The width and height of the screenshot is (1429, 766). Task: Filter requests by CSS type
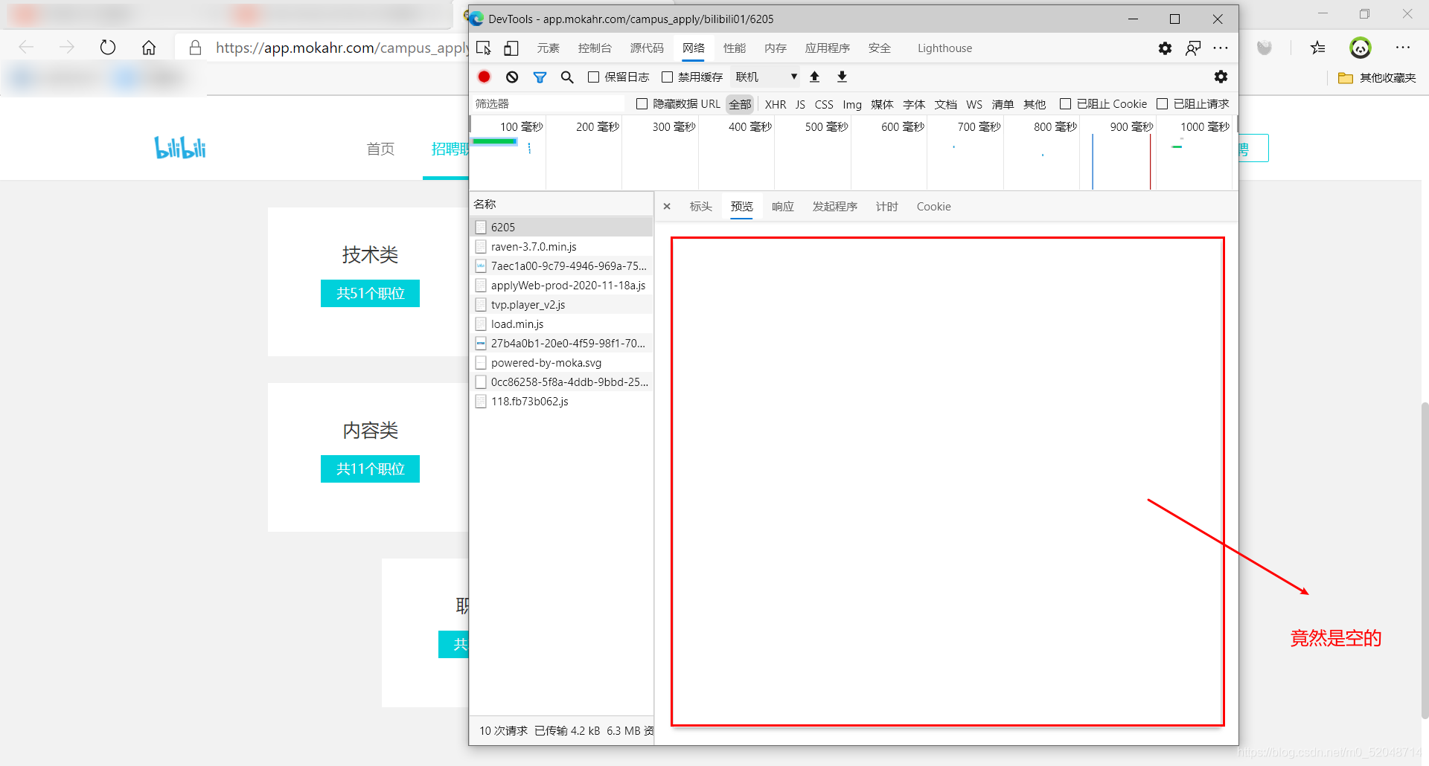[824, 104]
